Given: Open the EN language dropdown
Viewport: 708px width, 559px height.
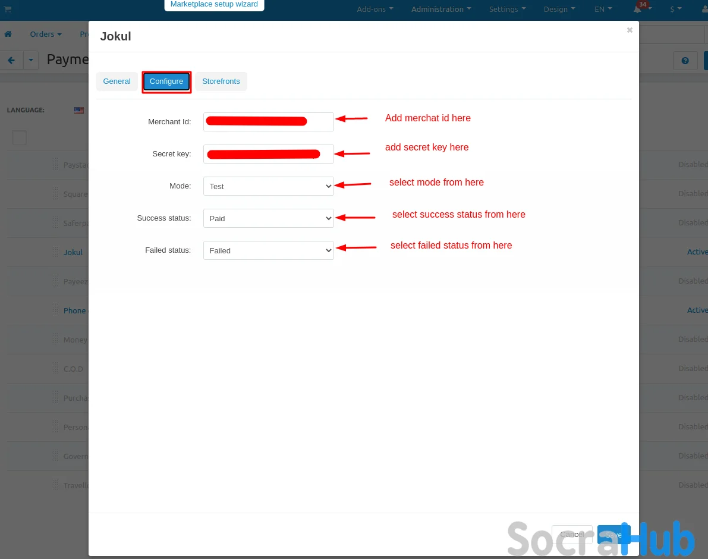Looking at the screenshot, I should 603,9.
